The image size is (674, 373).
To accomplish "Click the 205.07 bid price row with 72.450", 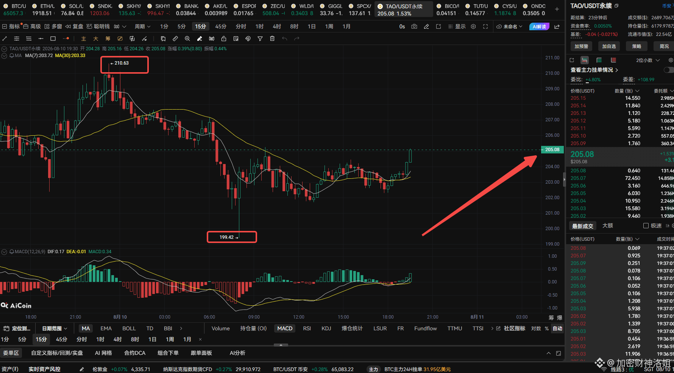I will click(x=622, y=178).
